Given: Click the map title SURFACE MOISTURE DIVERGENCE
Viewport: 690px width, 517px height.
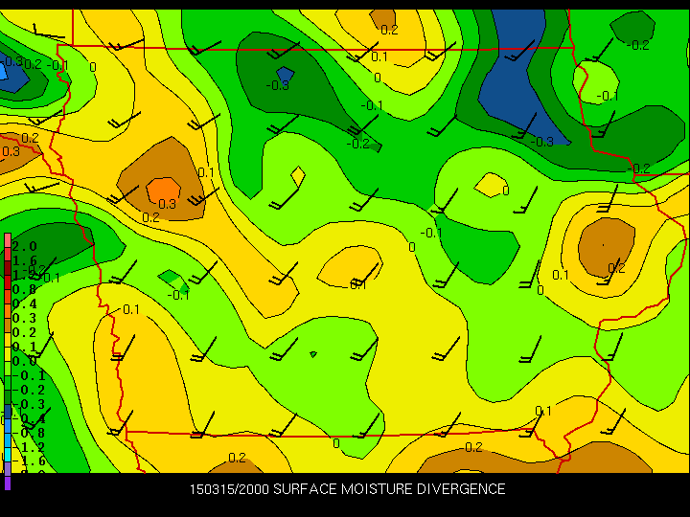Looking at the screenshot, I should pyautogui.click(x=389, y=489).
